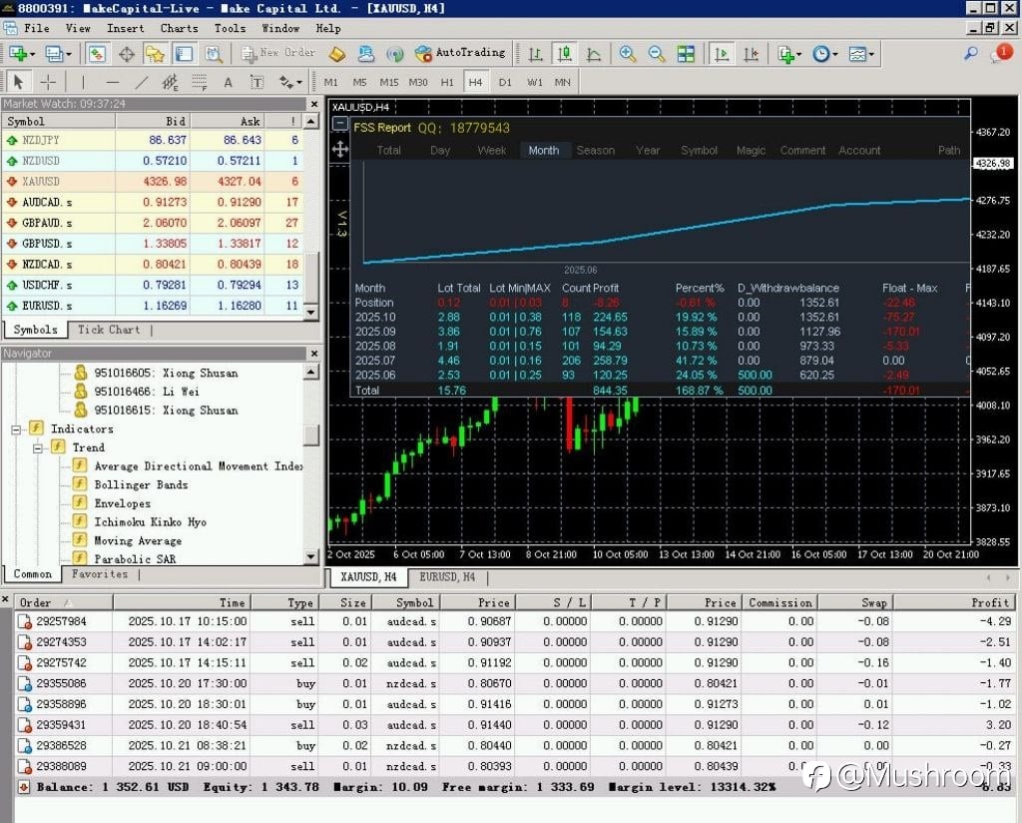
Task: Select the Week tab in FSS Report
Action: [x=491, y=150]
